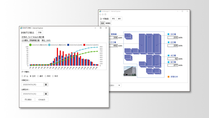Open calendar picker for 比較日付 field
209x118 pixels.
pos(46,94)
